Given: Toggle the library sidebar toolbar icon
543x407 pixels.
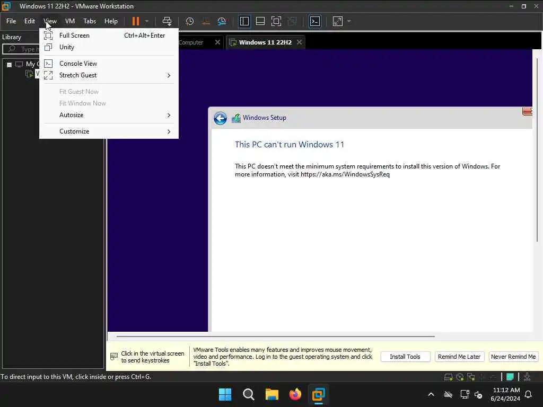Looking at the screenshot, I should [x=244, y=21].
